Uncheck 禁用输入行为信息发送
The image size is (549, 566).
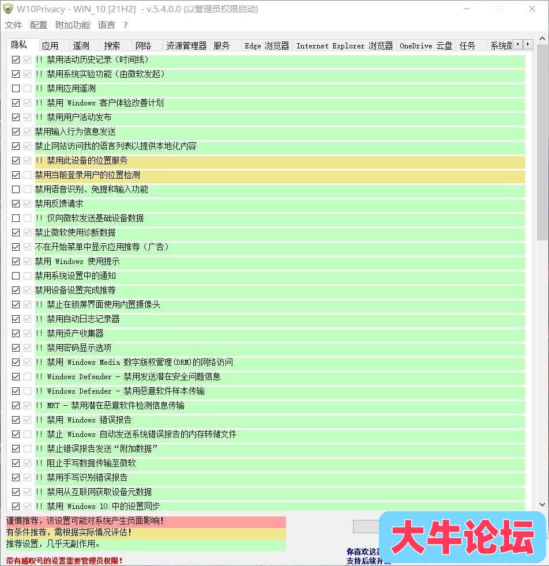pyautogui.click(x=16, y=132)
